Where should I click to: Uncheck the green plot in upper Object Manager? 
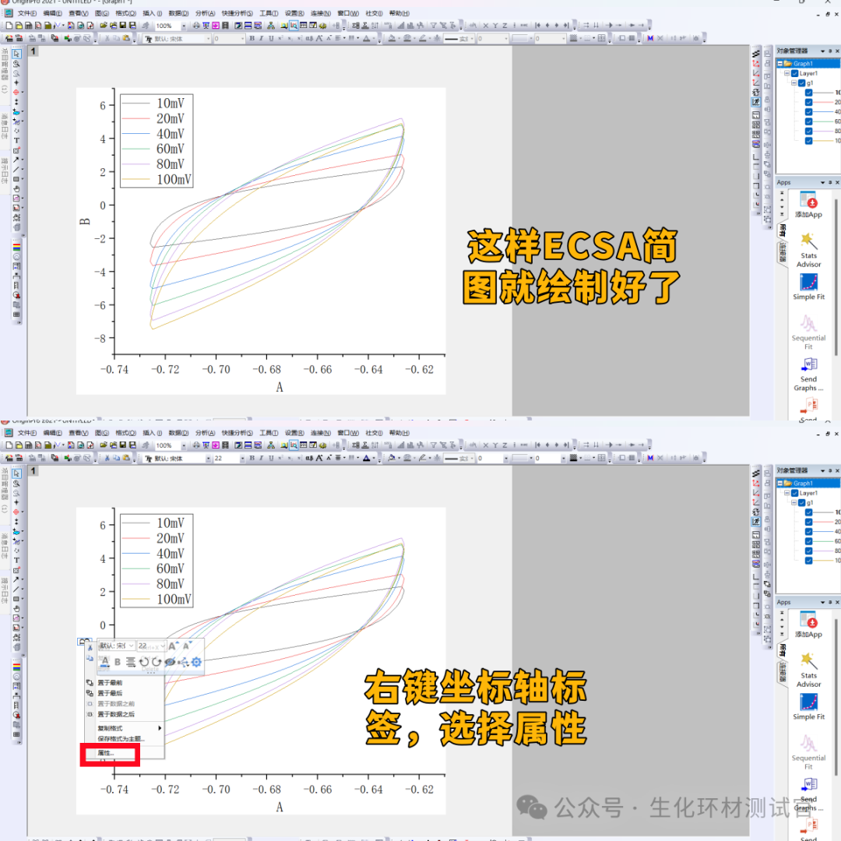(808, 121)
